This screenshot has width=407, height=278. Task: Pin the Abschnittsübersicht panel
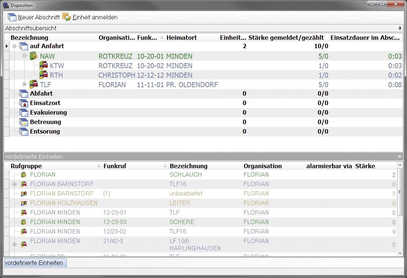[x=400, y=28]
